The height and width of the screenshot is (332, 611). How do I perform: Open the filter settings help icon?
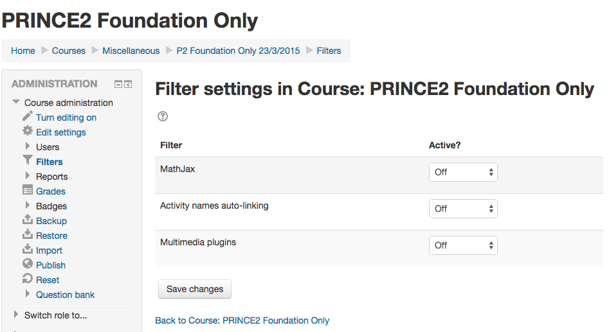pos(163,116)
